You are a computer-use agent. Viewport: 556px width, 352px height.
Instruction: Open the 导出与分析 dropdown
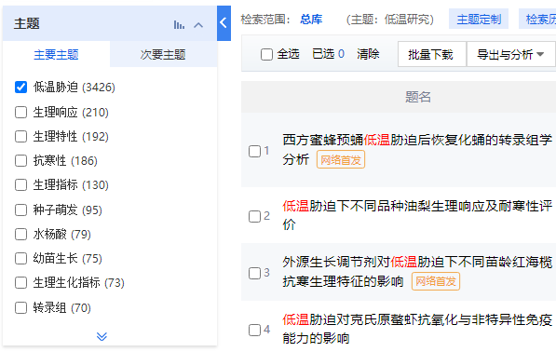510,54
